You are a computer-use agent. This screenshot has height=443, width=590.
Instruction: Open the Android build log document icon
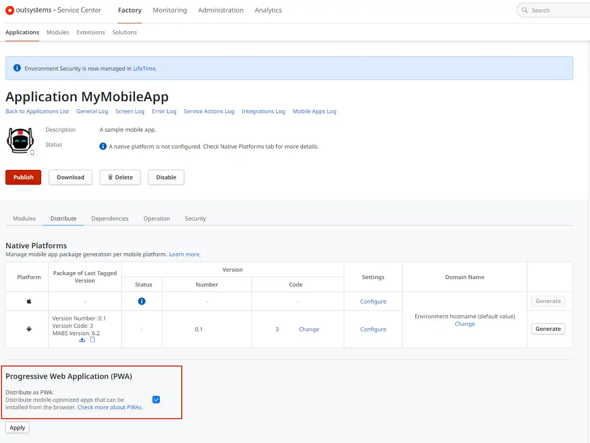pos(92,340)
